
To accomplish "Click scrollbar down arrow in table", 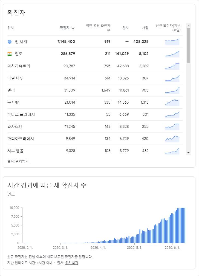I will coord(189,153).
